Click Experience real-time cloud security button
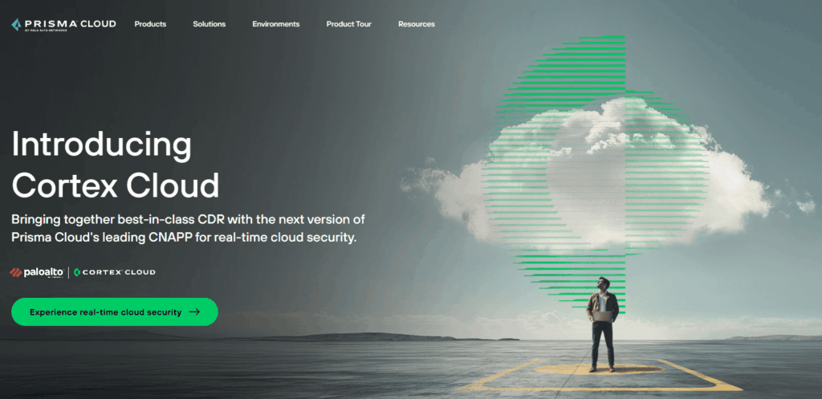The height and width of the screenshot is (399, 822). 114,312
